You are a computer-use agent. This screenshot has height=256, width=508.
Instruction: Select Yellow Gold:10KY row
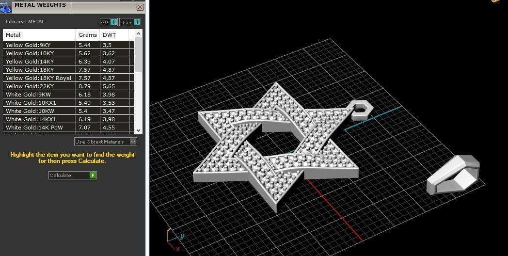click(69, 53)
